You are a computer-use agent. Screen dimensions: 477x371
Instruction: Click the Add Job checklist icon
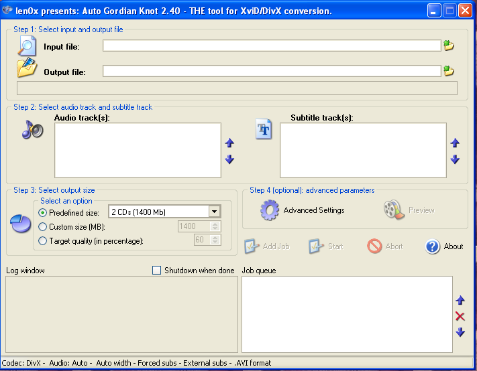pyautogui.click(x=252, y=246)
